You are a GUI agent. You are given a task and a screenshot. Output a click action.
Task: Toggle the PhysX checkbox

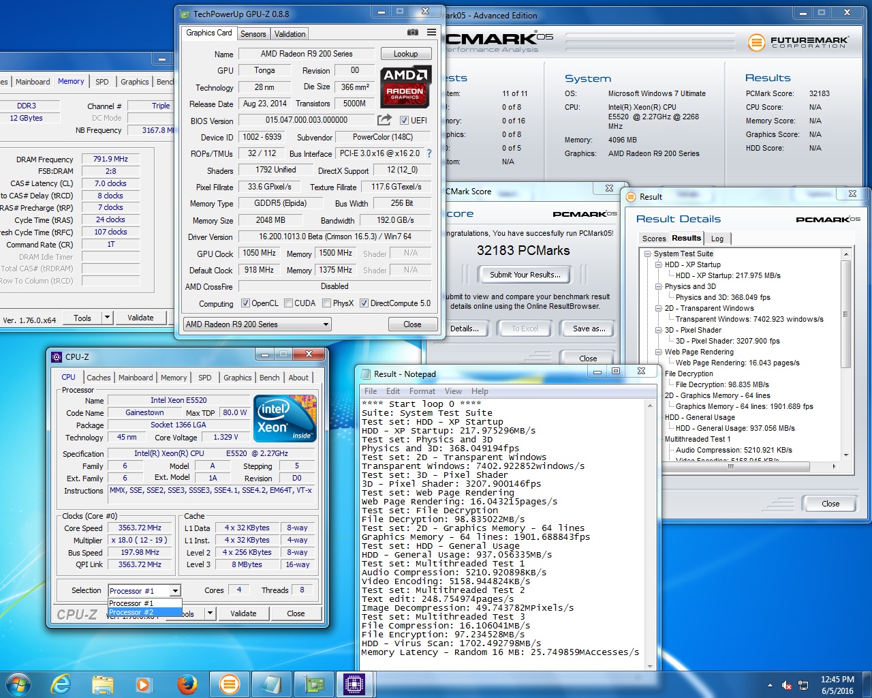point(326,303)
